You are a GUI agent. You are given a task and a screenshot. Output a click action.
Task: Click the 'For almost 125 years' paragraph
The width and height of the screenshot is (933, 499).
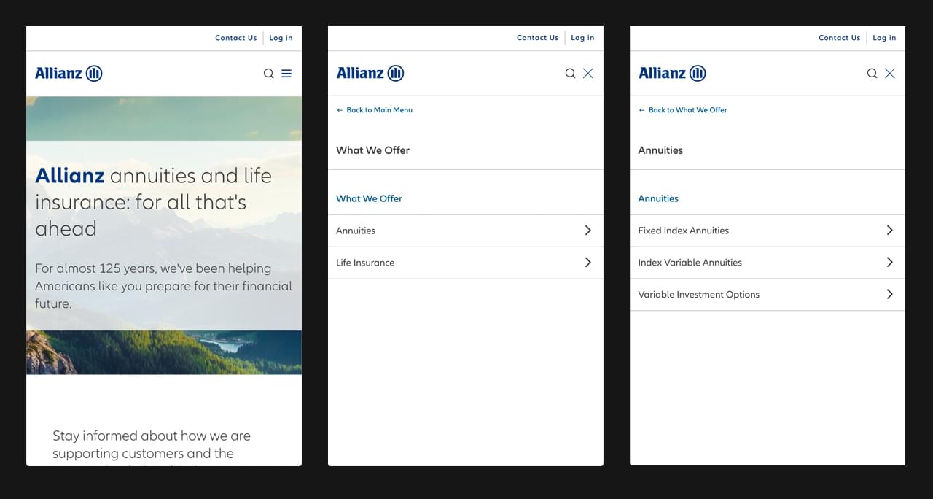tap(163, 286)
